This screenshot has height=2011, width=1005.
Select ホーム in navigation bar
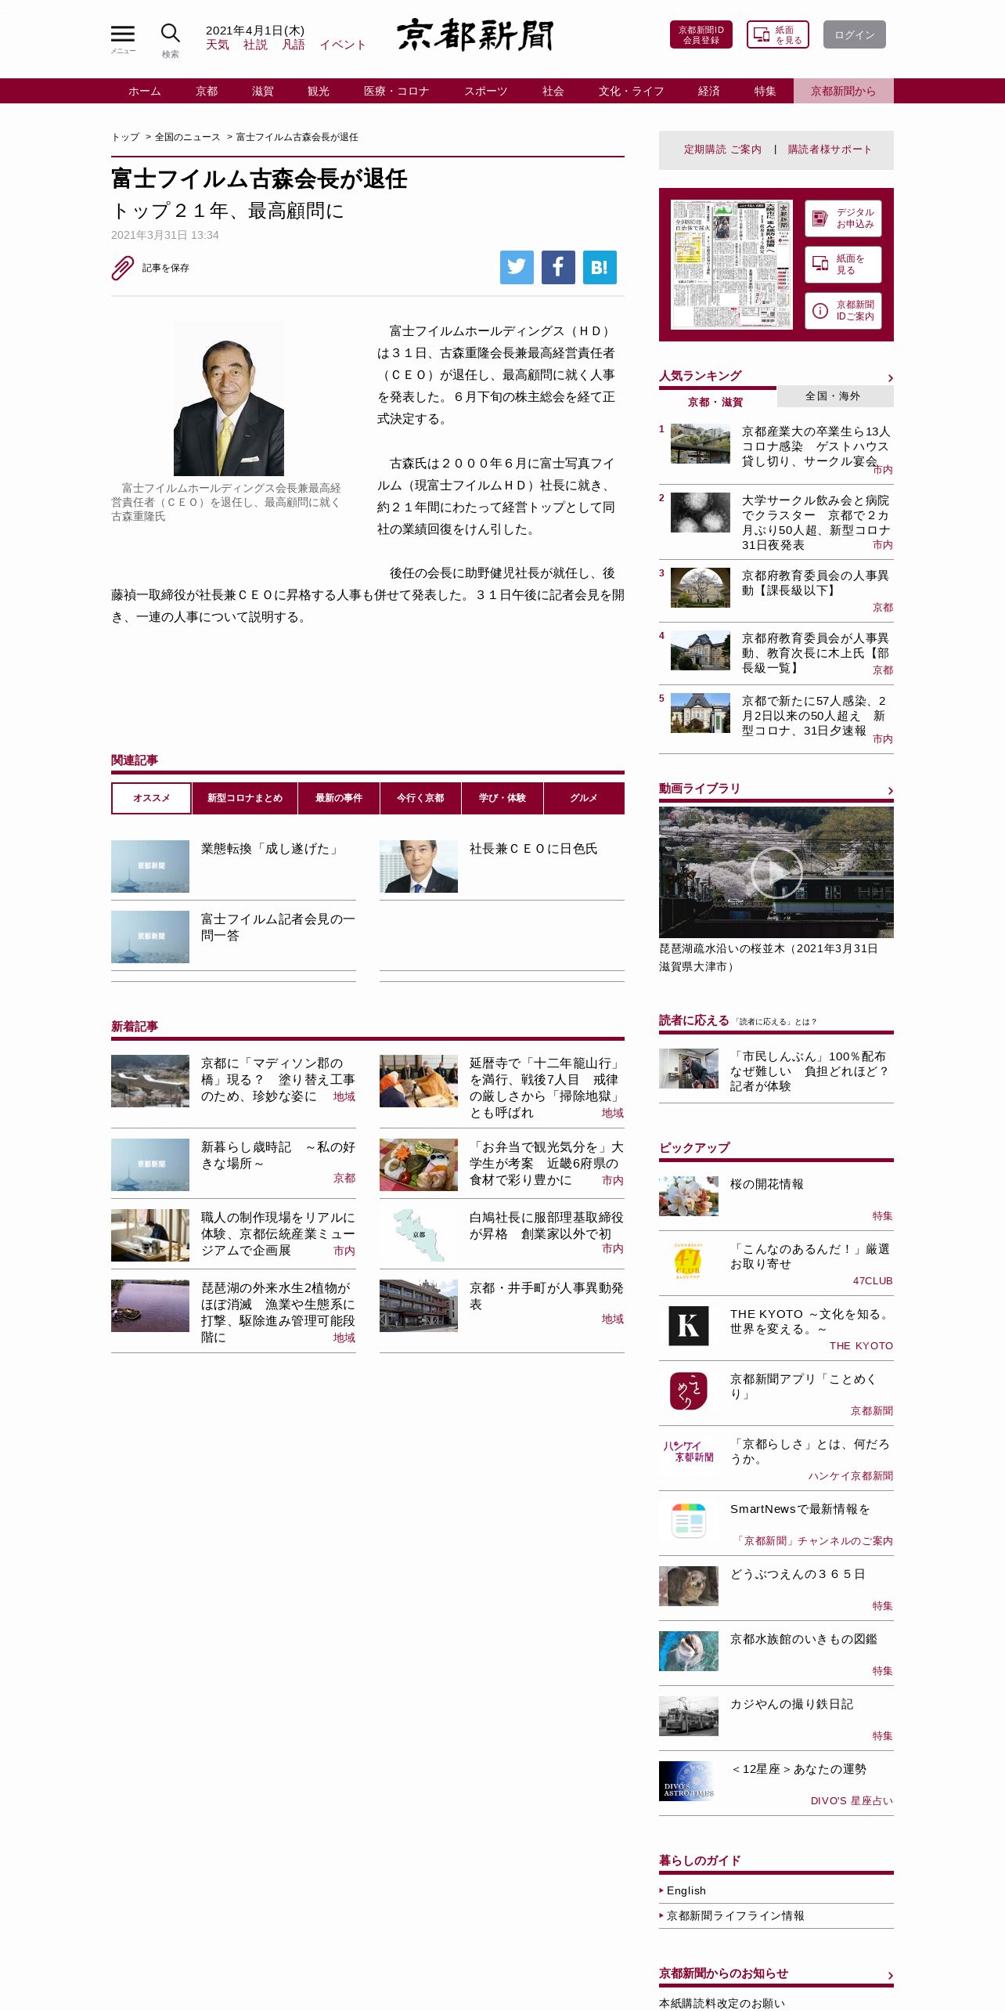click(145, 91)
